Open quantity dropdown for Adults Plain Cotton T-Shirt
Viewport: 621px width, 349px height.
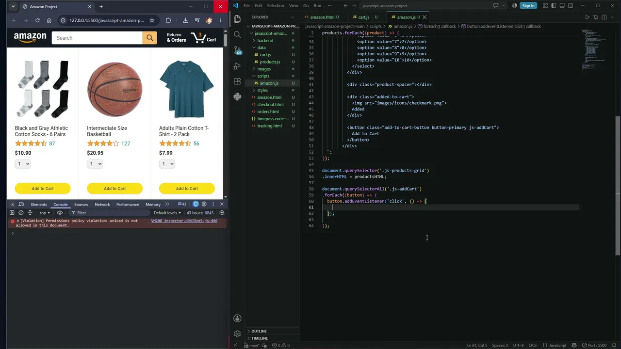tap(167, 164)
